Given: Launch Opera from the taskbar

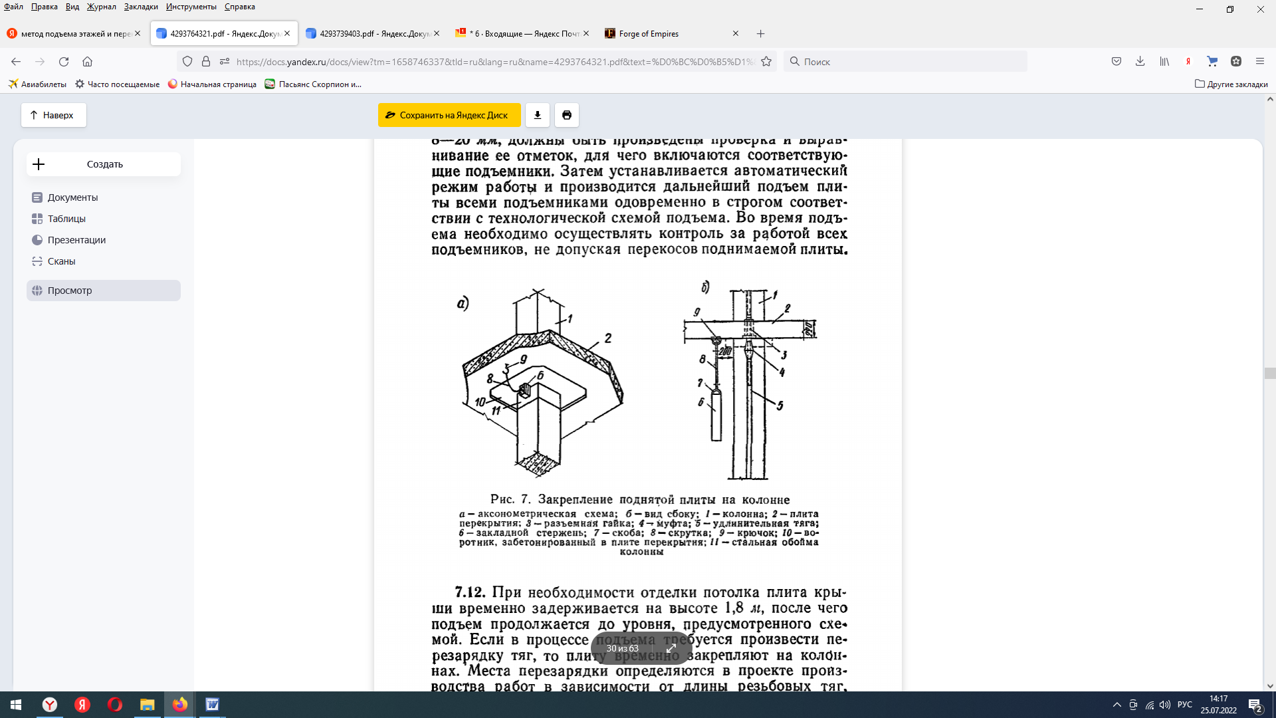Looking at the screenshot, I should (114, 705).
